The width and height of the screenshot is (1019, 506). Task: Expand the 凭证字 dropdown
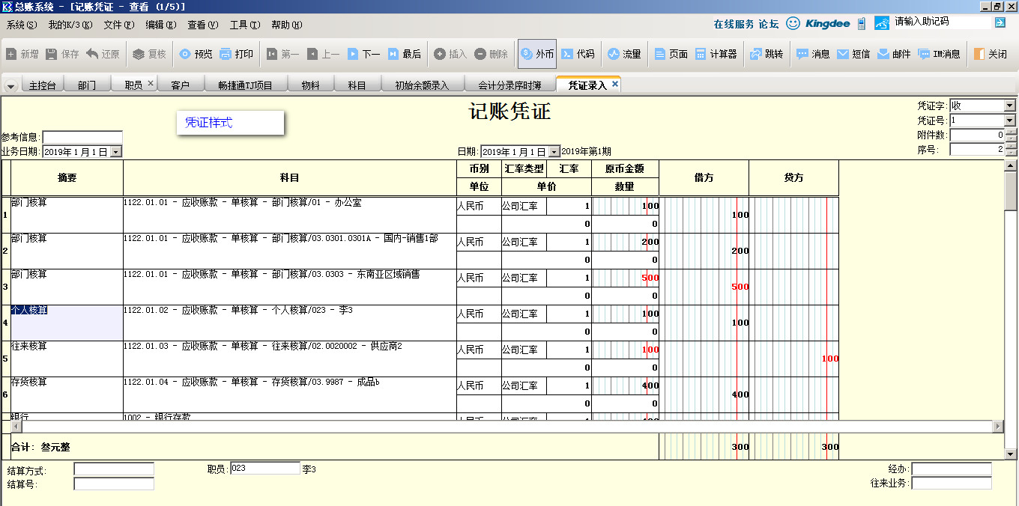pos(1009,106)
